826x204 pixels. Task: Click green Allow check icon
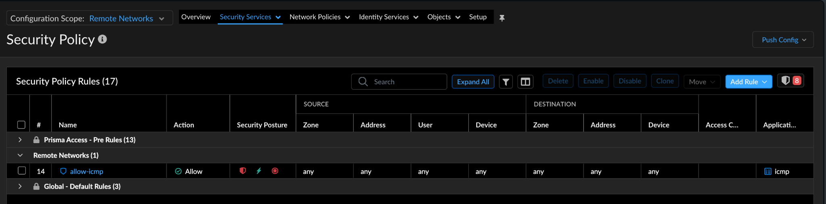[x=178, y=171]
